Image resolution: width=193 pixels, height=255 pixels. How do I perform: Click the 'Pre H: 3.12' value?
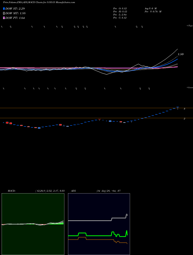(x=120, y=12)
